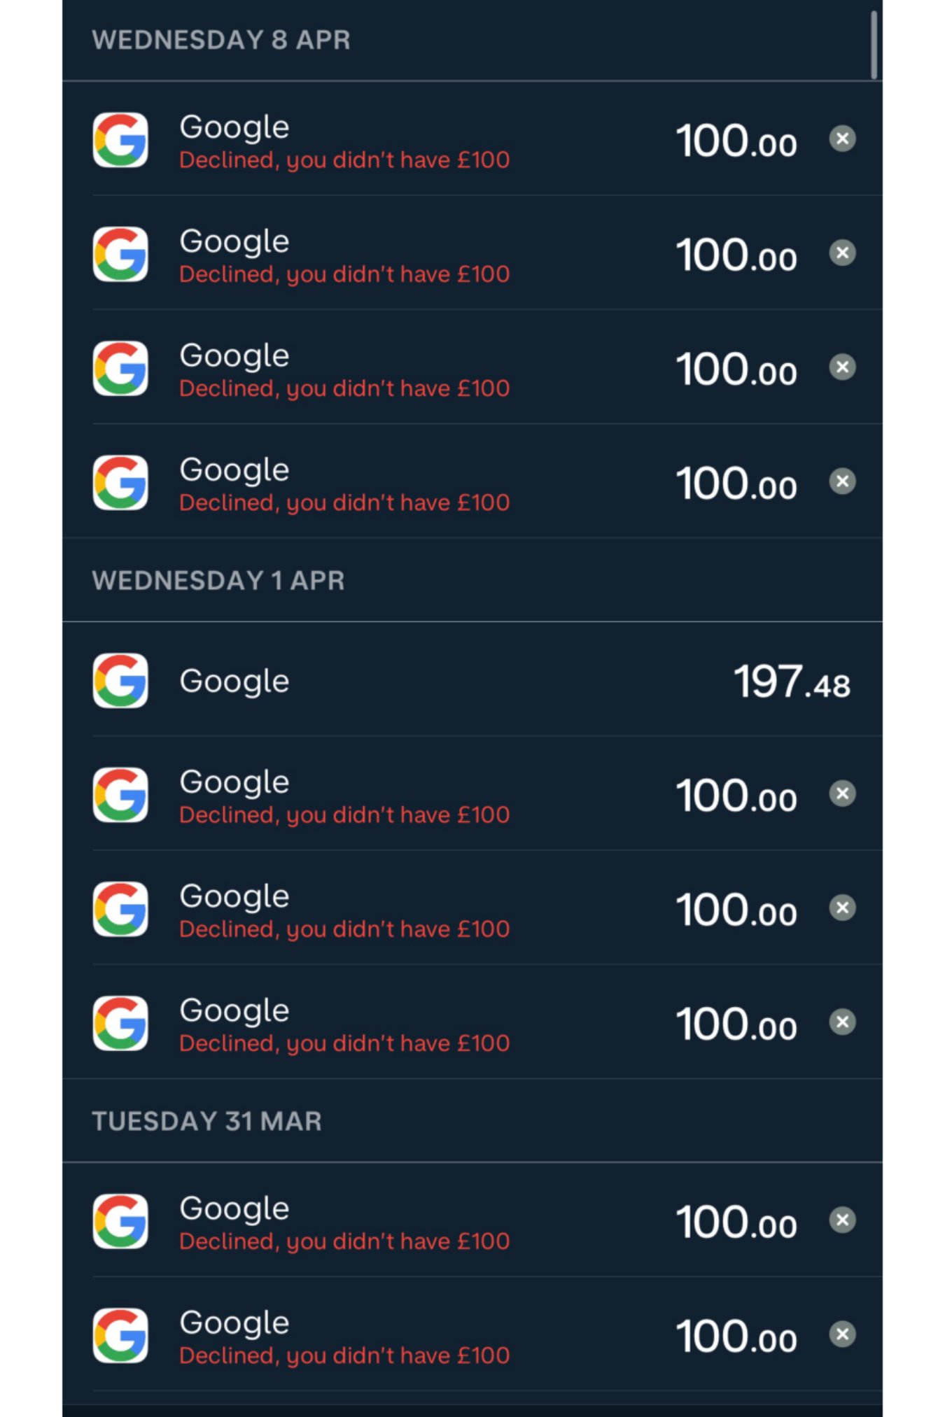Select the Wednesday 1 Apr date header
The image size is (945, 1417).
click(x=218, y=581)
